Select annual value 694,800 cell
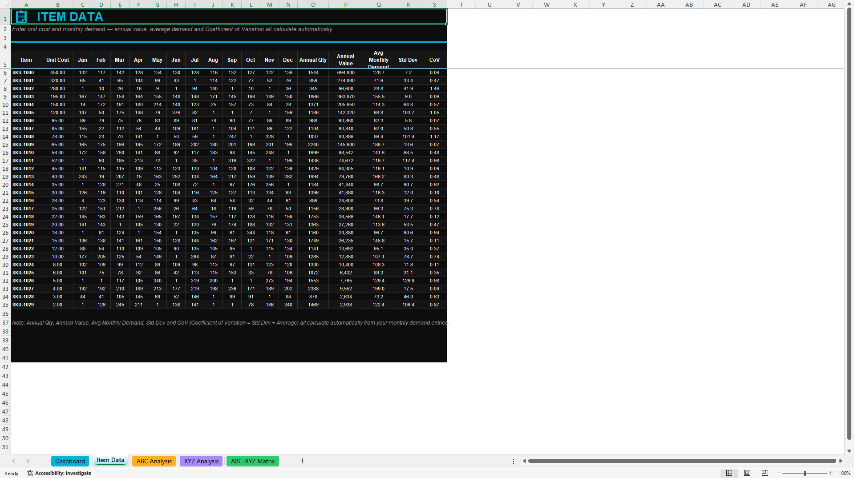 coord(345,72)
